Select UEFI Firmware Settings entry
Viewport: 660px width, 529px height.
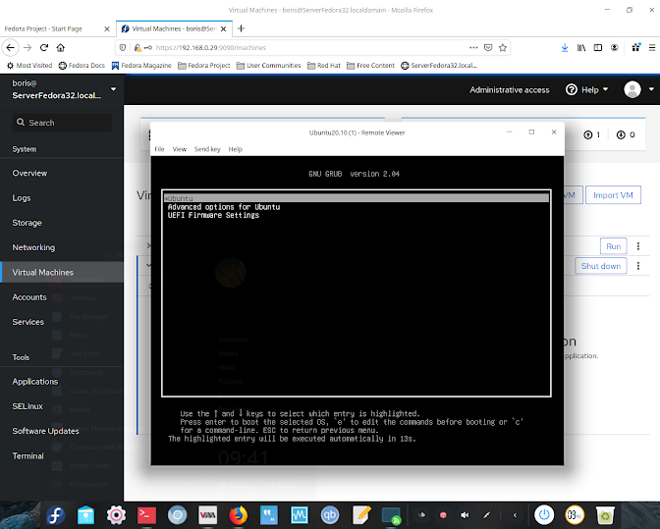point(213,215)
